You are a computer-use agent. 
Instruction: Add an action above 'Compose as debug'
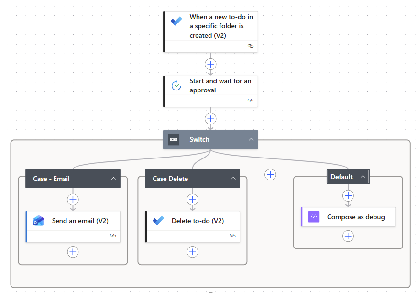pos(348,196)
